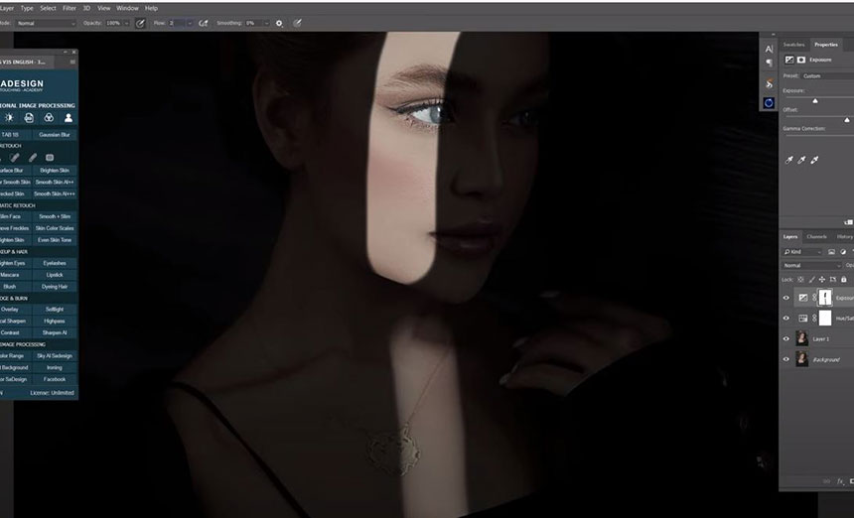Viewport: 854px width, 518px height.
Task: Open the Opacity value dropdown arrow
Action: pyautogui.click(x=126, y=24)
